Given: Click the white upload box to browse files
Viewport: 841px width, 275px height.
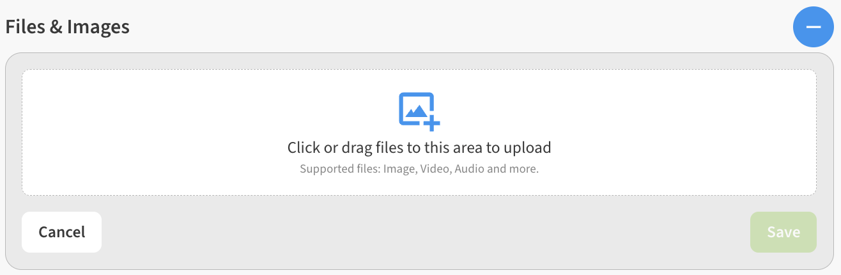Looking at the screenshot, I should point(419,132).
